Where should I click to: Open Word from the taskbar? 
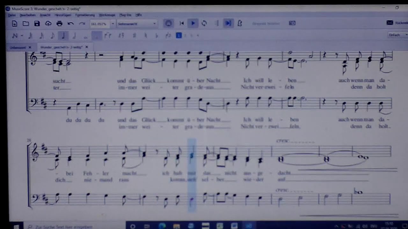pyautogui.click(x=234, y=226)
